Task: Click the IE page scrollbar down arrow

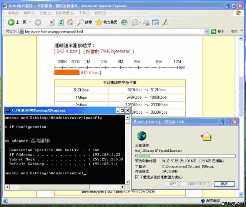Action: [241, 194]
